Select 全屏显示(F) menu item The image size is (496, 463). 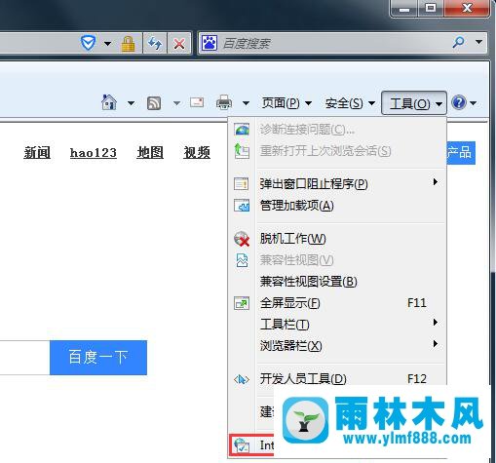point(336,303)
